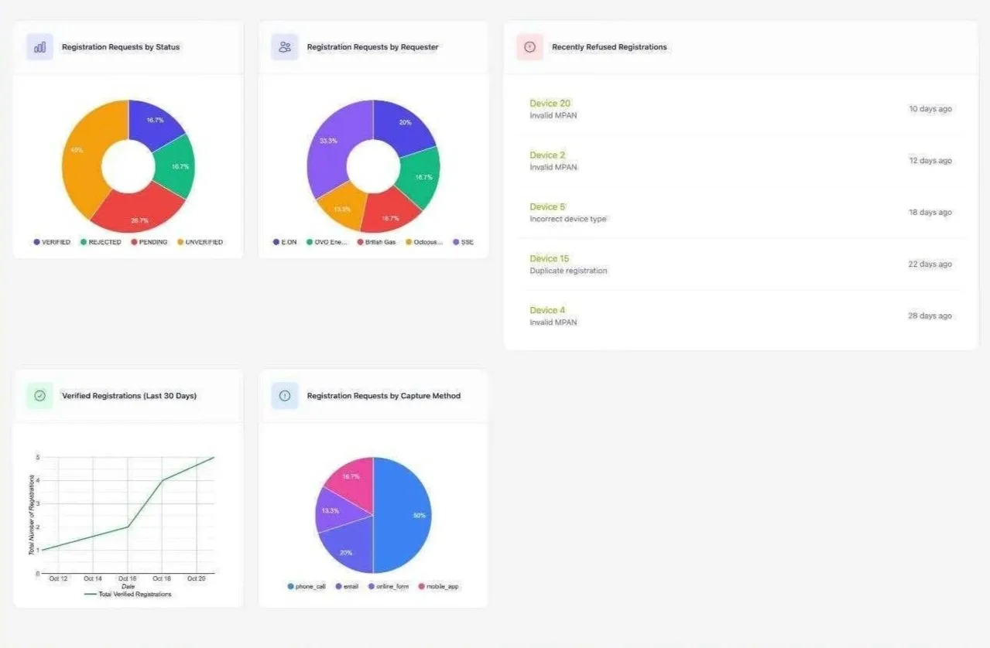Viewport: 990px width, 648px height.
Task: Click the Registration Requests by Status title
Action: tap(121, 47)
